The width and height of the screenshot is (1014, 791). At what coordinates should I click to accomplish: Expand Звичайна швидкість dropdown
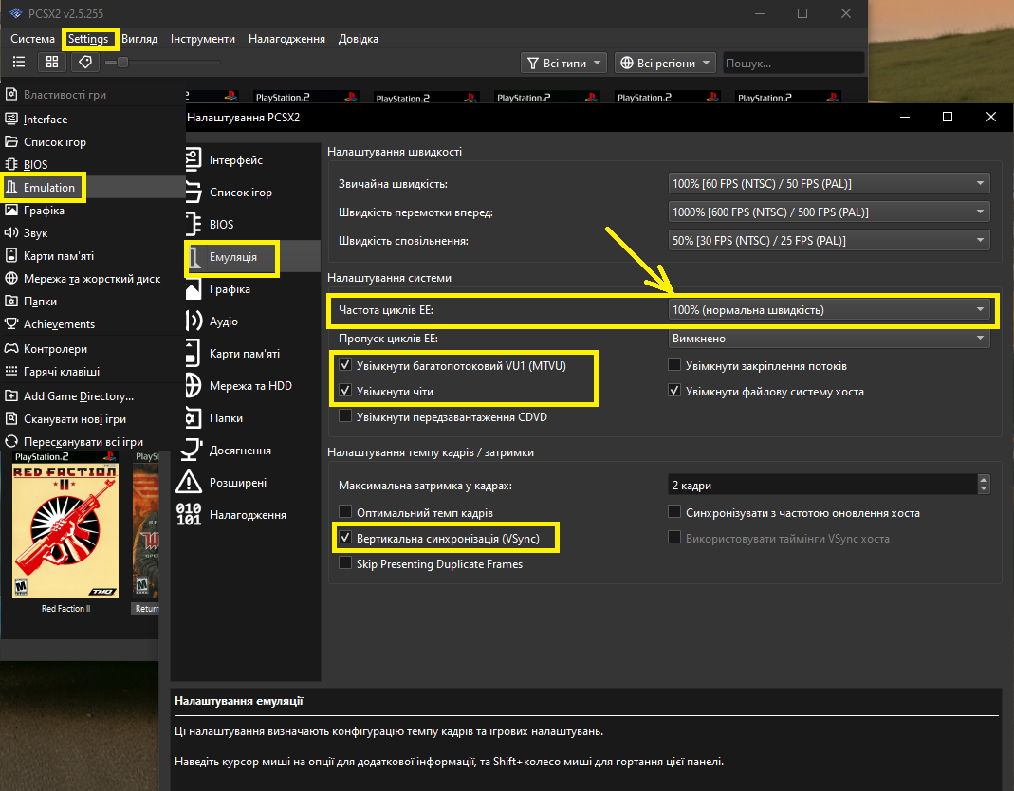coord(828,184)
